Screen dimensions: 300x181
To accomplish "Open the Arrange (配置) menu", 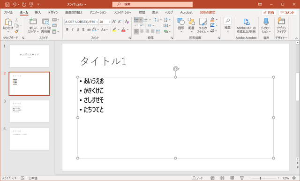I will click(191, 25).
